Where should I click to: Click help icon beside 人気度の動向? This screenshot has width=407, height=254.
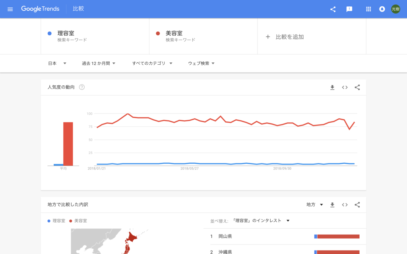(82, 87)
